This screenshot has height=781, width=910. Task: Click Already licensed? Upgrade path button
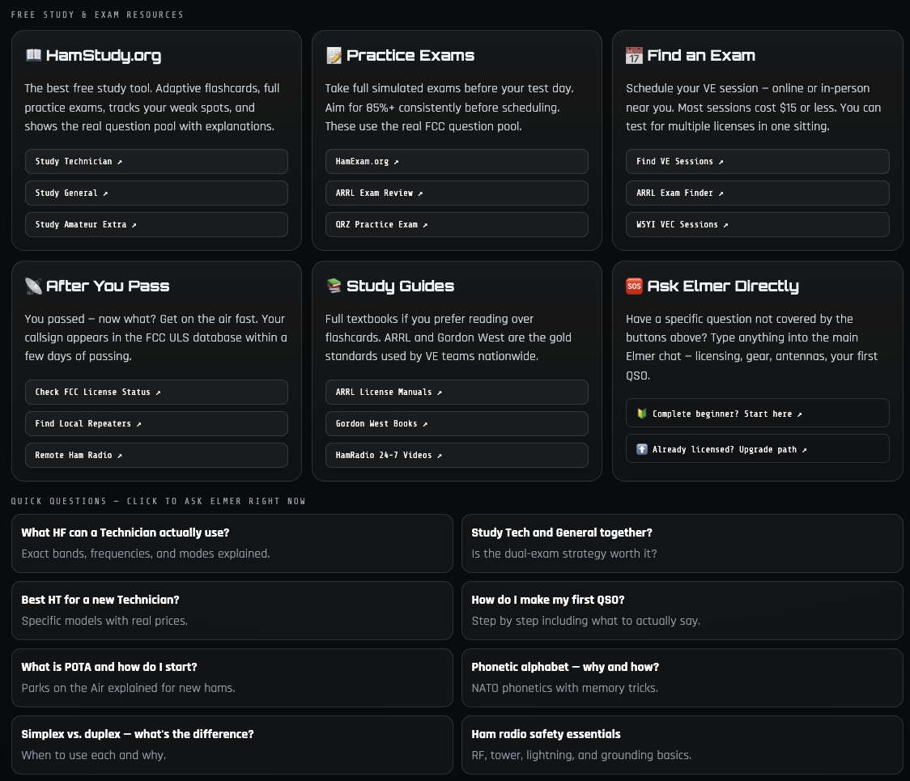757,448
